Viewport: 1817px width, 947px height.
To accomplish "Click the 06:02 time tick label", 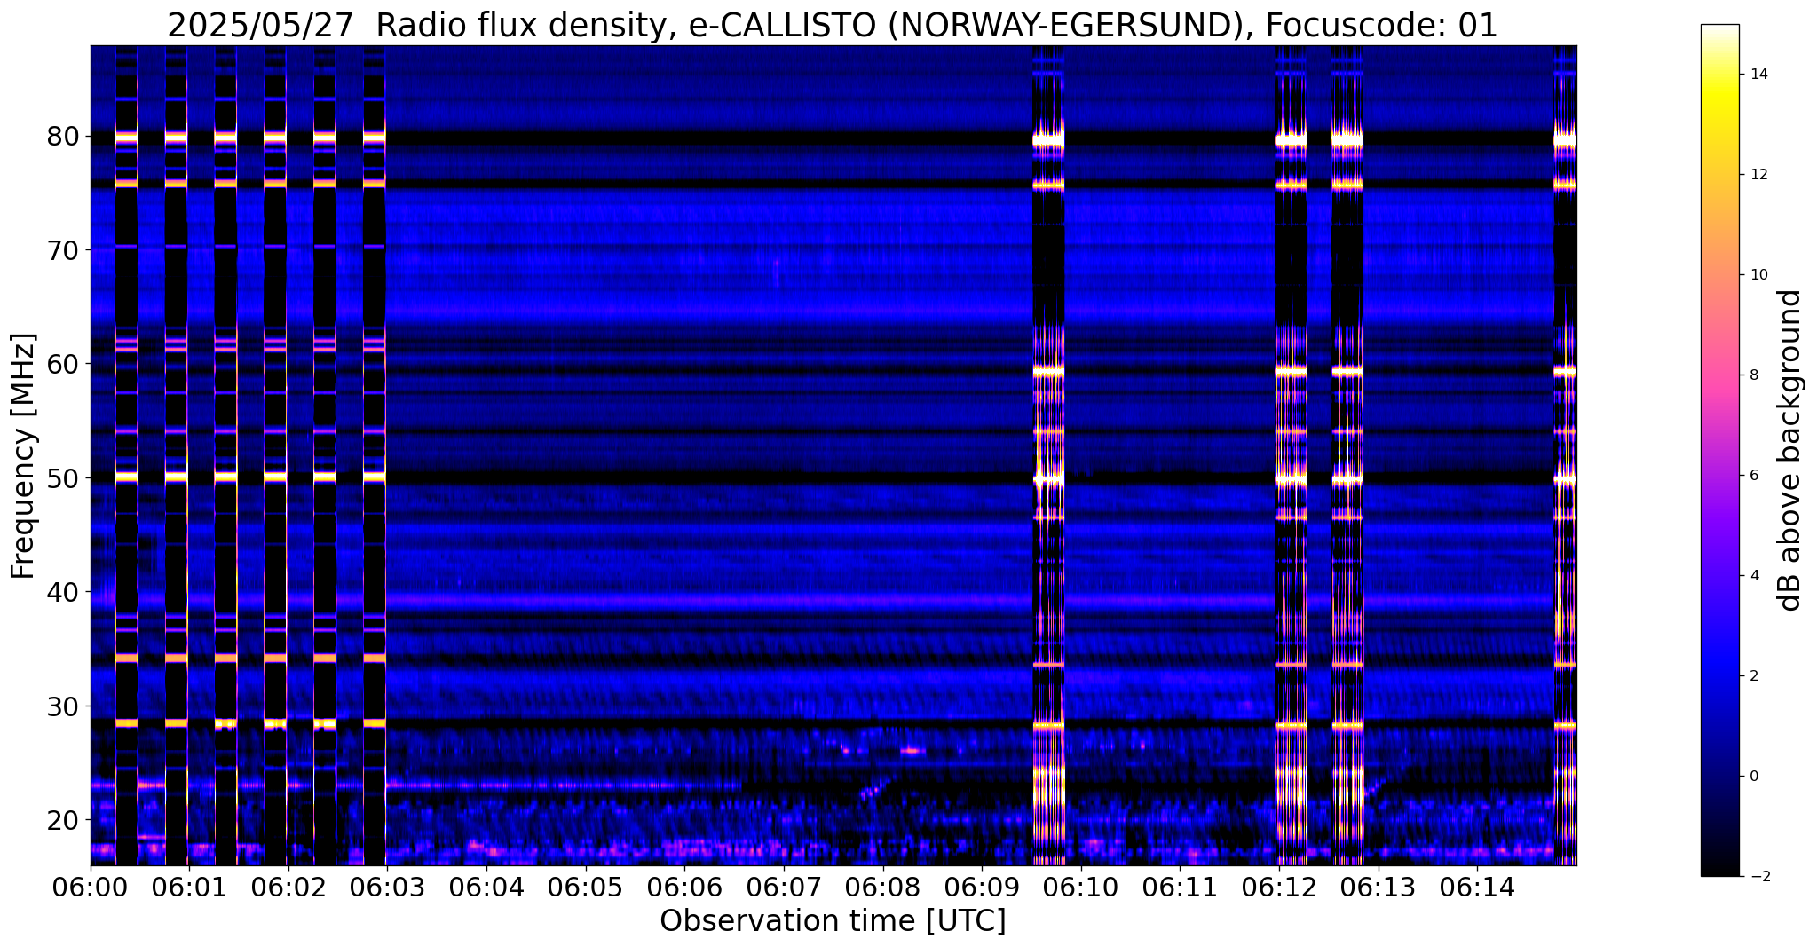I will click(x=288, y=888).
